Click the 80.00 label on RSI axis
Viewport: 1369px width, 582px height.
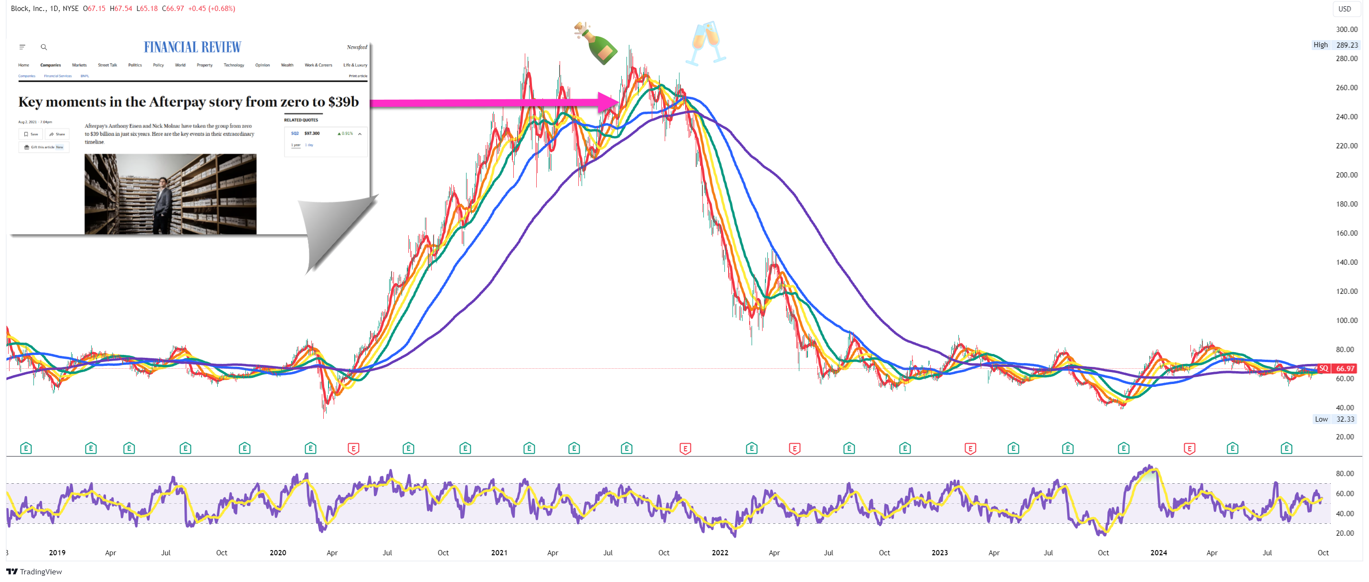coord(1345,474)
